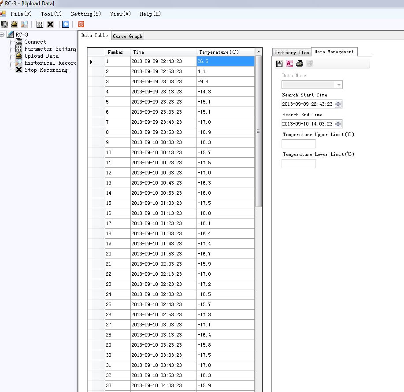404x392 pixels.
Task: Click the Number column header
Action: [x=118, y=52]
